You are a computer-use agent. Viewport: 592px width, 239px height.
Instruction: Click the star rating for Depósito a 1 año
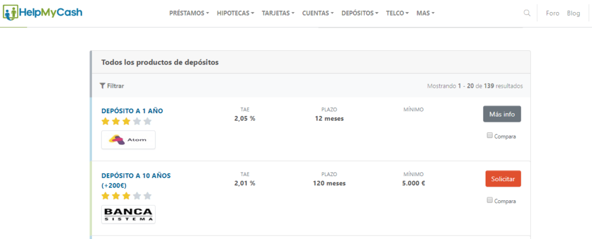point(127,121)
